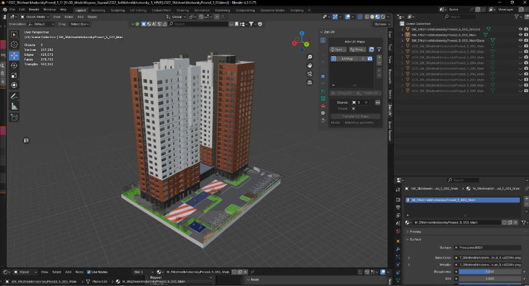Open the Render properties tab icon
This screenshot has width=529, height=286.
pos(398,200)
